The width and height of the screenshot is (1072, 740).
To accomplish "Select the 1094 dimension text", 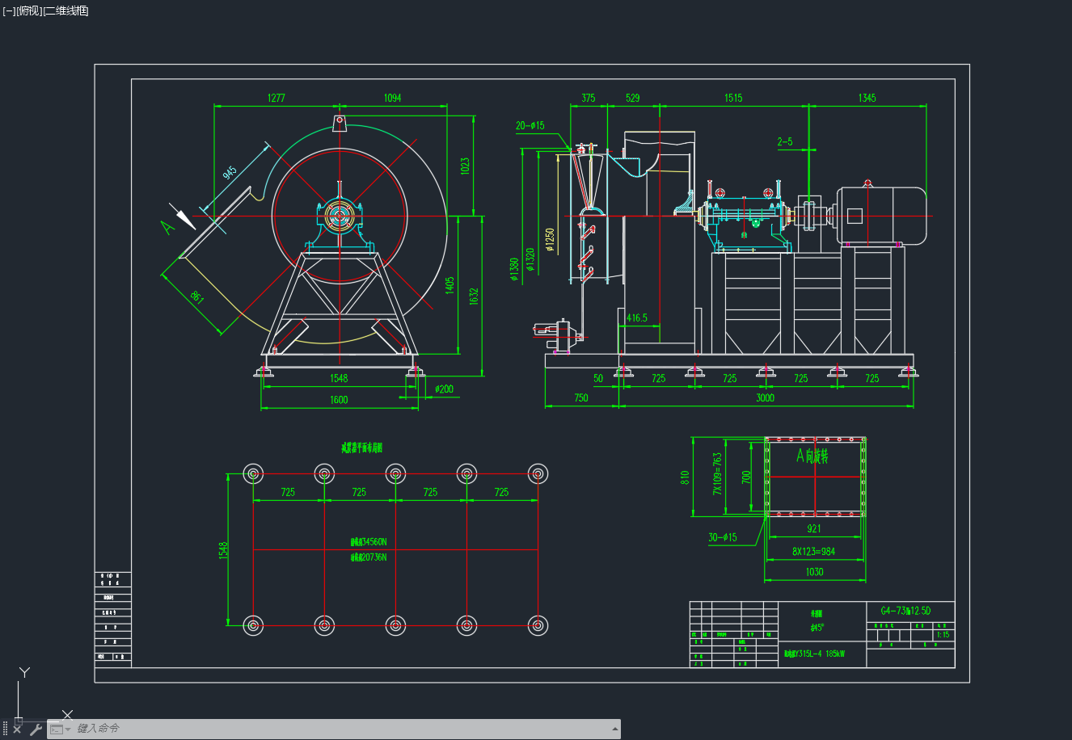I will point(392,98).
